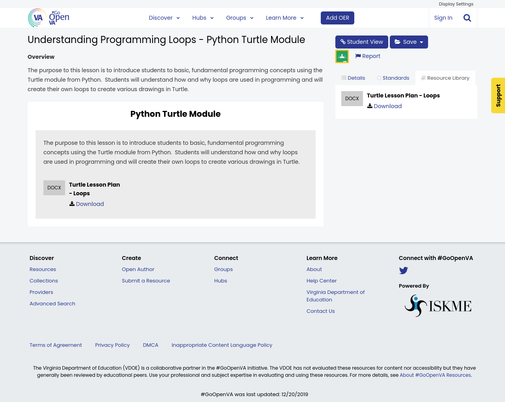
Task: Switch to the Details tab
Action: click(x=353, y=78)
